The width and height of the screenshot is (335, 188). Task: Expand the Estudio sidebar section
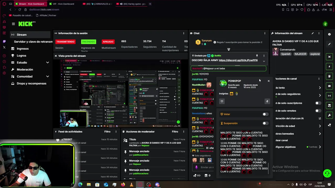pos(48,62)
